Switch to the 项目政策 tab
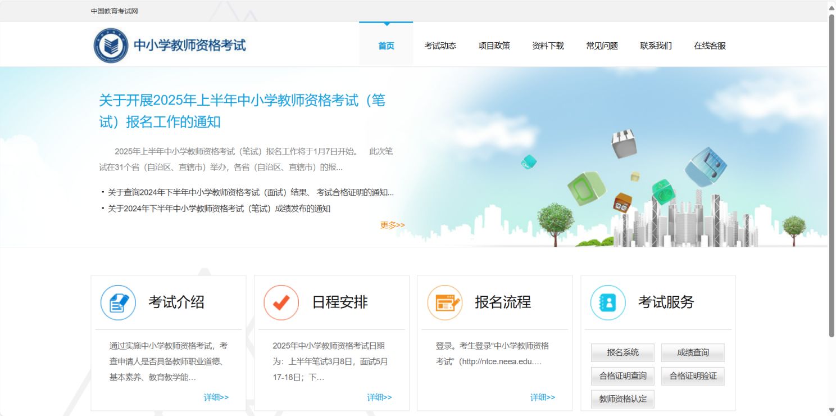The height and width of the screenshot is (416, 836). click(494, 46)
